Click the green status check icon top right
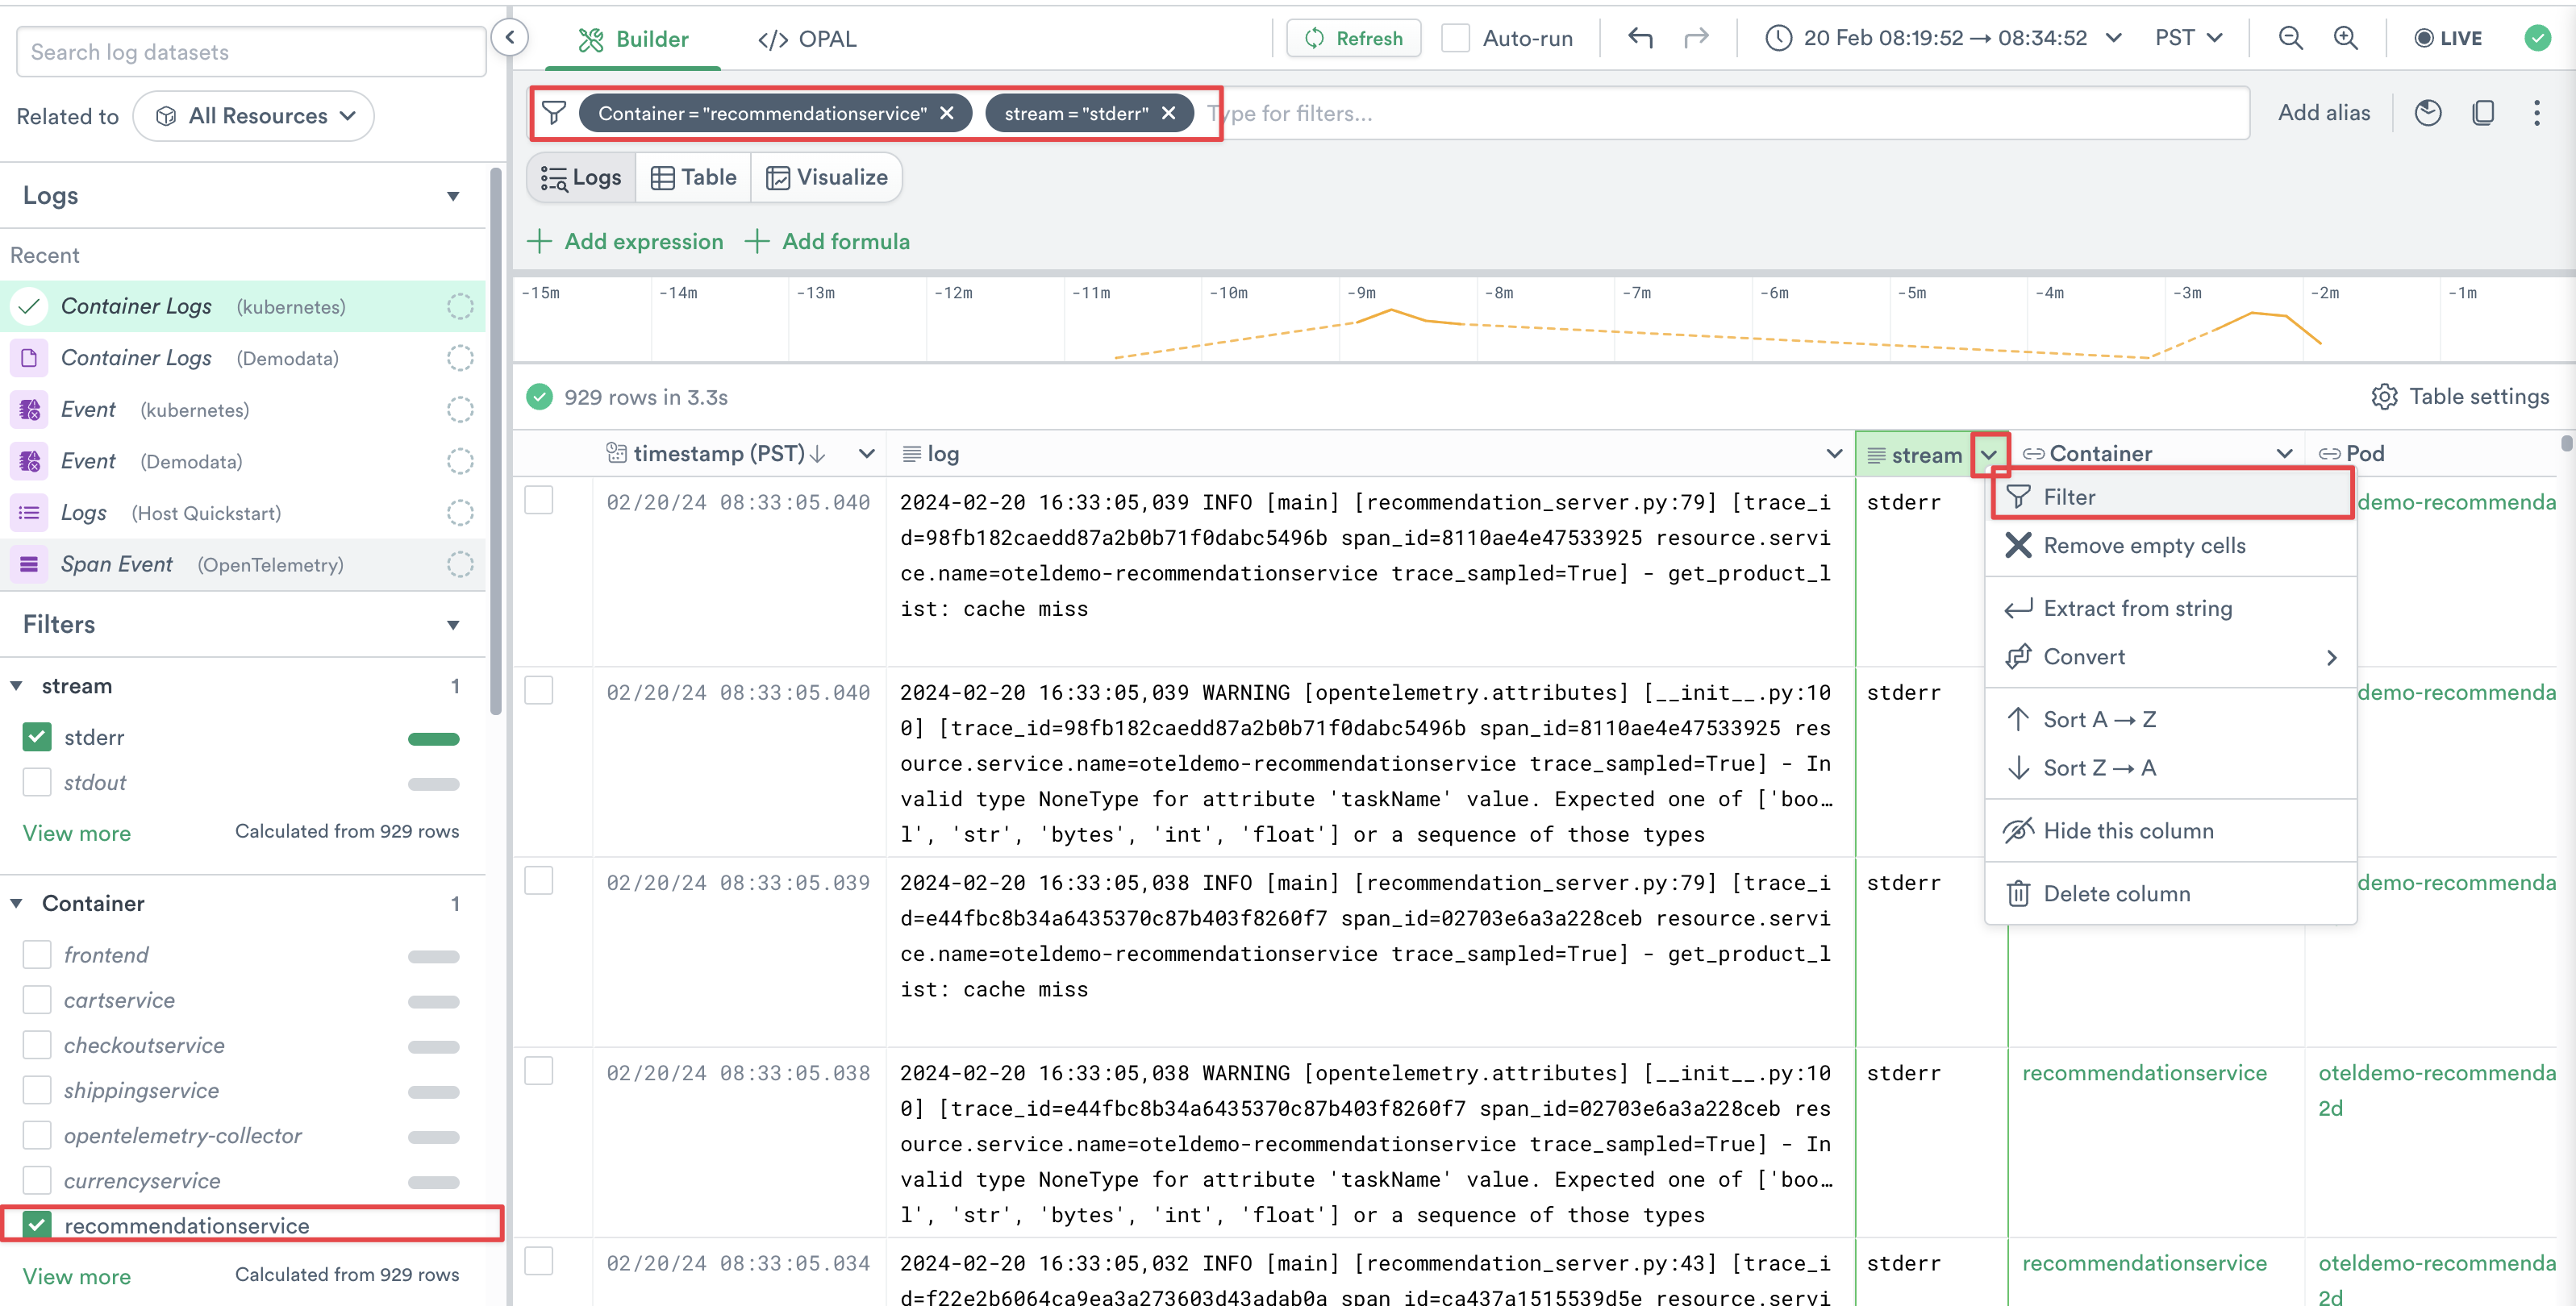Image resolution: width=2576 pixels, height=1306 pixels. [x=2537, y=38]
